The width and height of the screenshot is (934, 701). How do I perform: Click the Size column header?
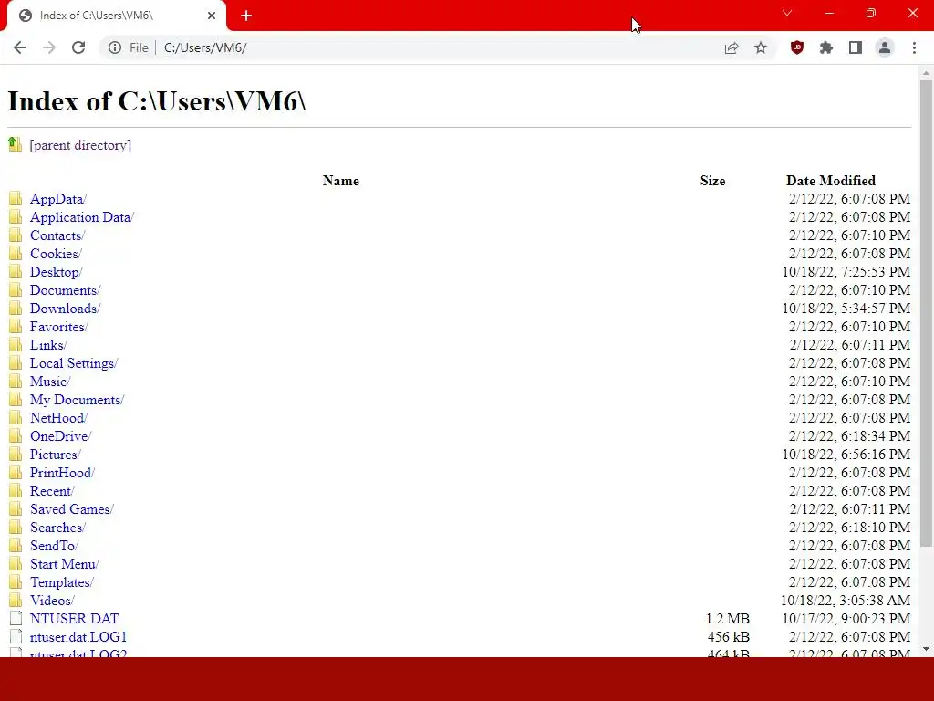point(713,181)
